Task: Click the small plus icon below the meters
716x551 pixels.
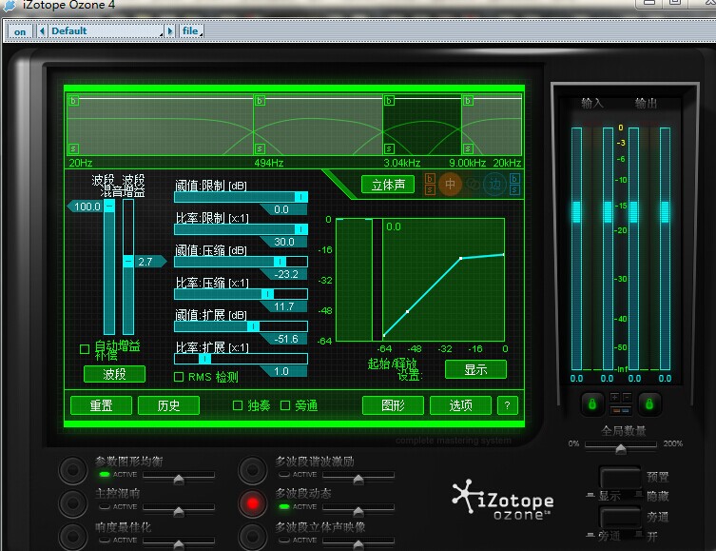Action: [x=614, y=397]
